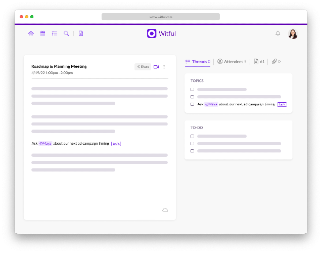Check the third to-do checkbox
This screenshot has width=322, height=253.
[192, 151]
